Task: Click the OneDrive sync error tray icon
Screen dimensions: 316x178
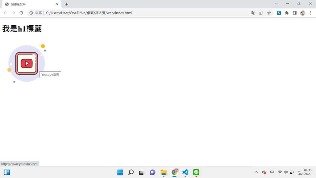Action: 264,172
